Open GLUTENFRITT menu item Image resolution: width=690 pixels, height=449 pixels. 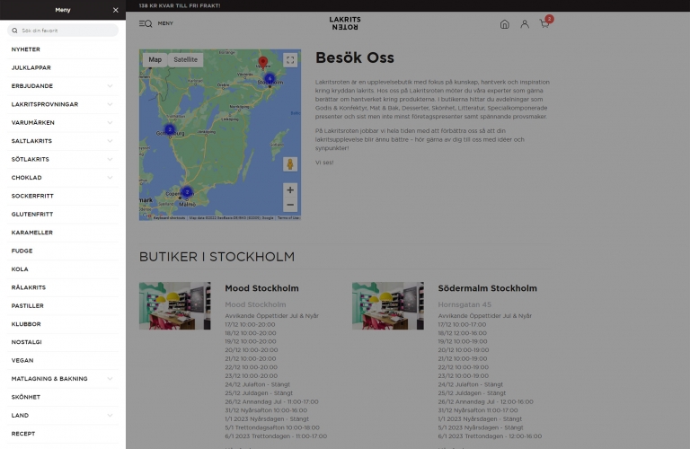point(63,214)
